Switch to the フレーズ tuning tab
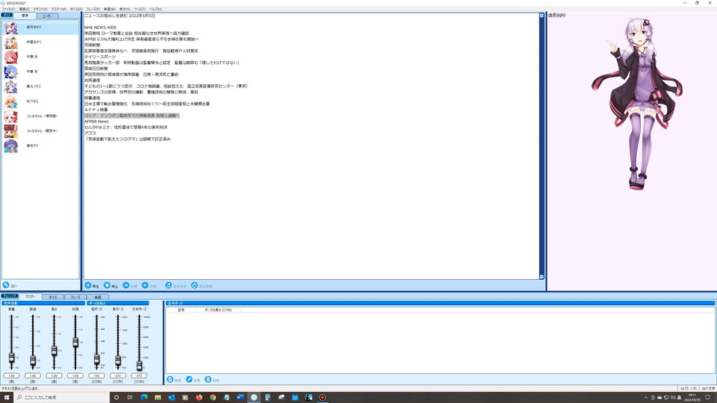The image size is (717, 403). coord(75,297)
